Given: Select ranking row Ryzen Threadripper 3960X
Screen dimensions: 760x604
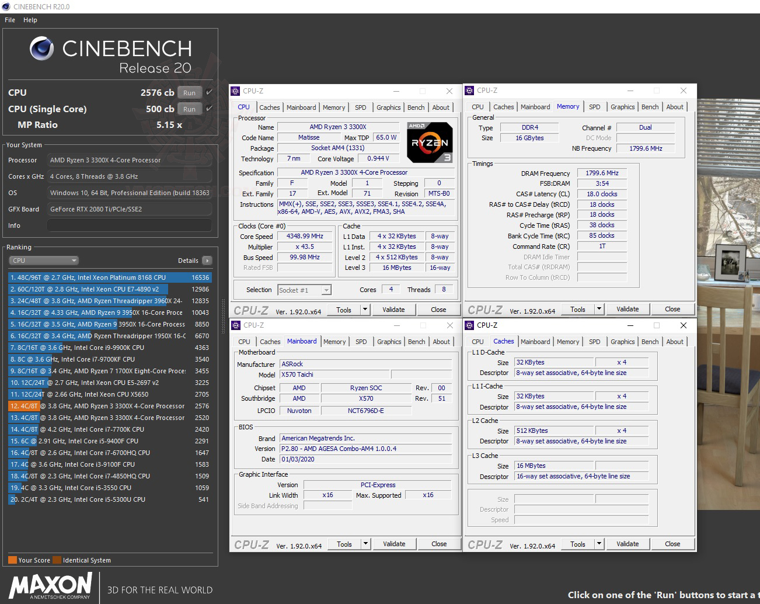Looking at the screenshot, I should tap(110, 301).
